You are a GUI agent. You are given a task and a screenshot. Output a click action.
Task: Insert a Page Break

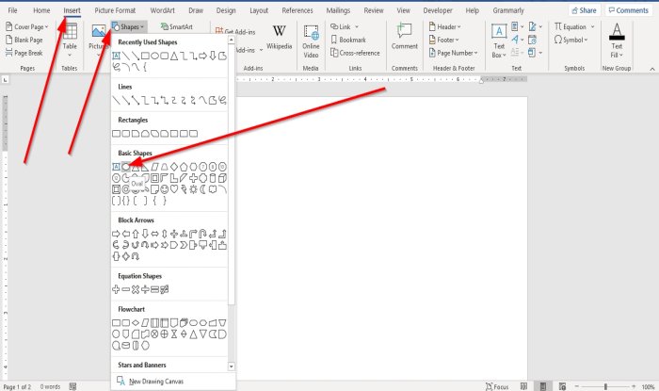tap(24, 53)
